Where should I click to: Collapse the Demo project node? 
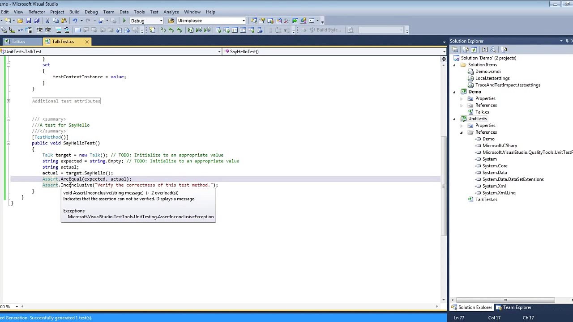point(454,92)
